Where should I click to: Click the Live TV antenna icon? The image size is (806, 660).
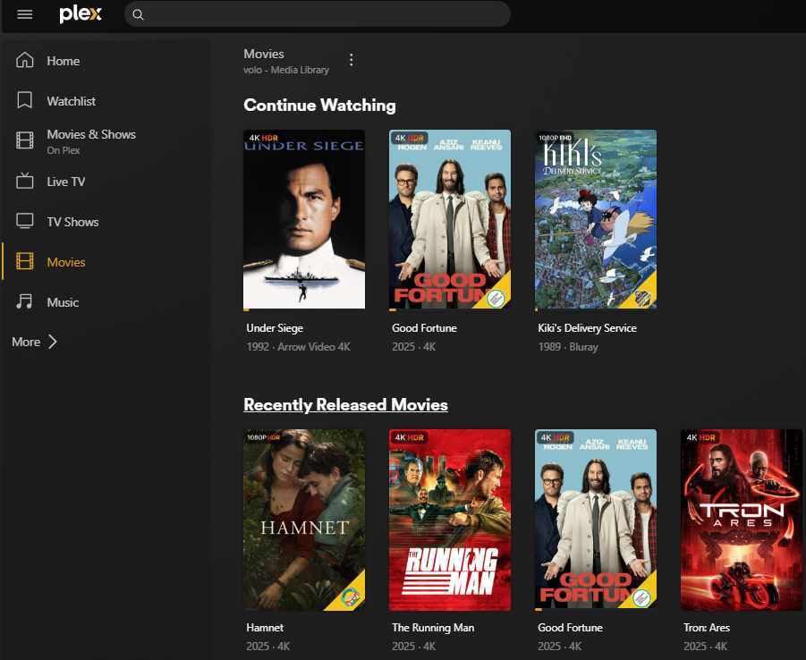tap(25, 181)
